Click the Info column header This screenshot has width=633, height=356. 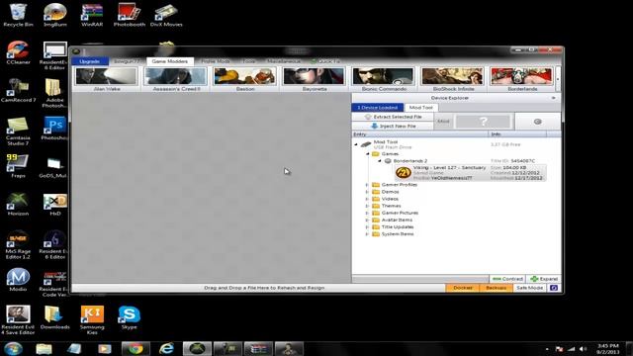(x=517, y=134)
